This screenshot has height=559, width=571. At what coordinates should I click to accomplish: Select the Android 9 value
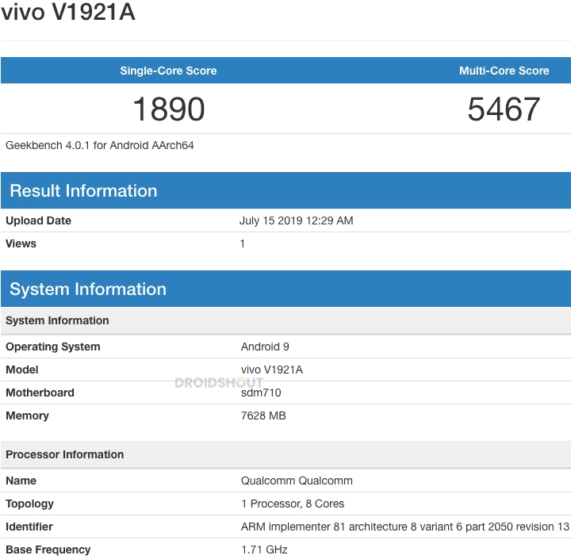click(265, 347)
